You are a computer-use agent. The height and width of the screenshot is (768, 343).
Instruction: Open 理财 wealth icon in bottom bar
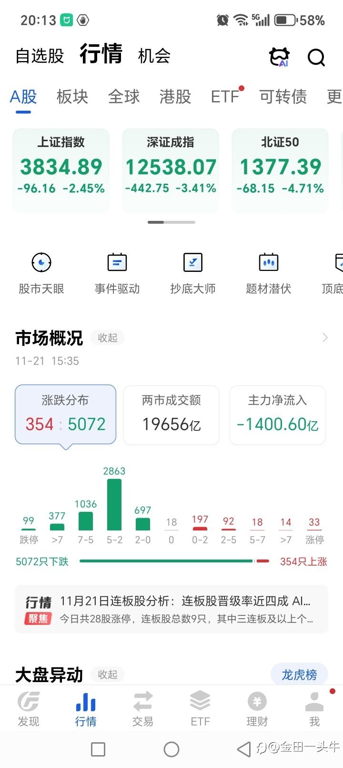(257, 709)
